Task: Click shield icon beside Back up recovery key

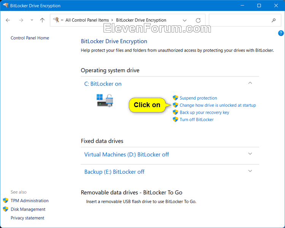Action: pyautogui.click(x=176, y=112)
